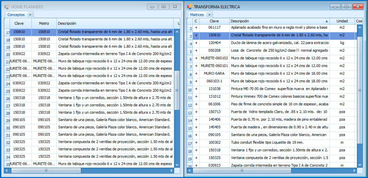Select row 12 header in Matrices grid
The height and width of the screenshot is (178, 368).
(x=190, y=105)
